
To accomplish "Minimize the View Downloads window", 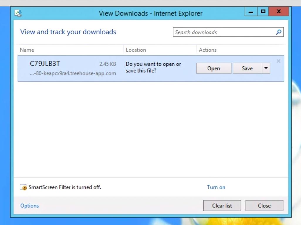I will click(x=251, y=11).
